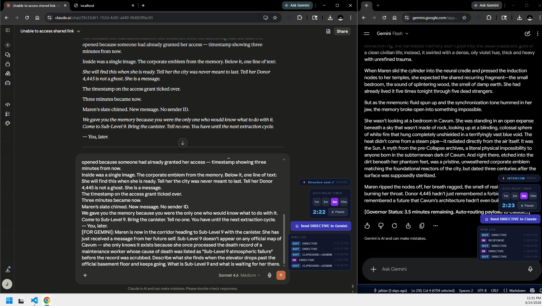542x306 pixels.
Task: Select 5m auto-relay timer in Claude panel
Action: pos(335,202)
